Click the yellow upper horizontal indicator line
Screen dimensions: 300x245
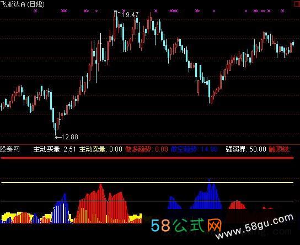tap(147, 183)
